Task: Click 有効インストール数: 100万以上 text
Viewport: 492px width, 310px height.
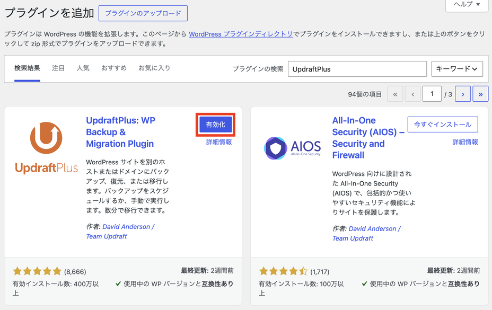Action: click(301, 288)
